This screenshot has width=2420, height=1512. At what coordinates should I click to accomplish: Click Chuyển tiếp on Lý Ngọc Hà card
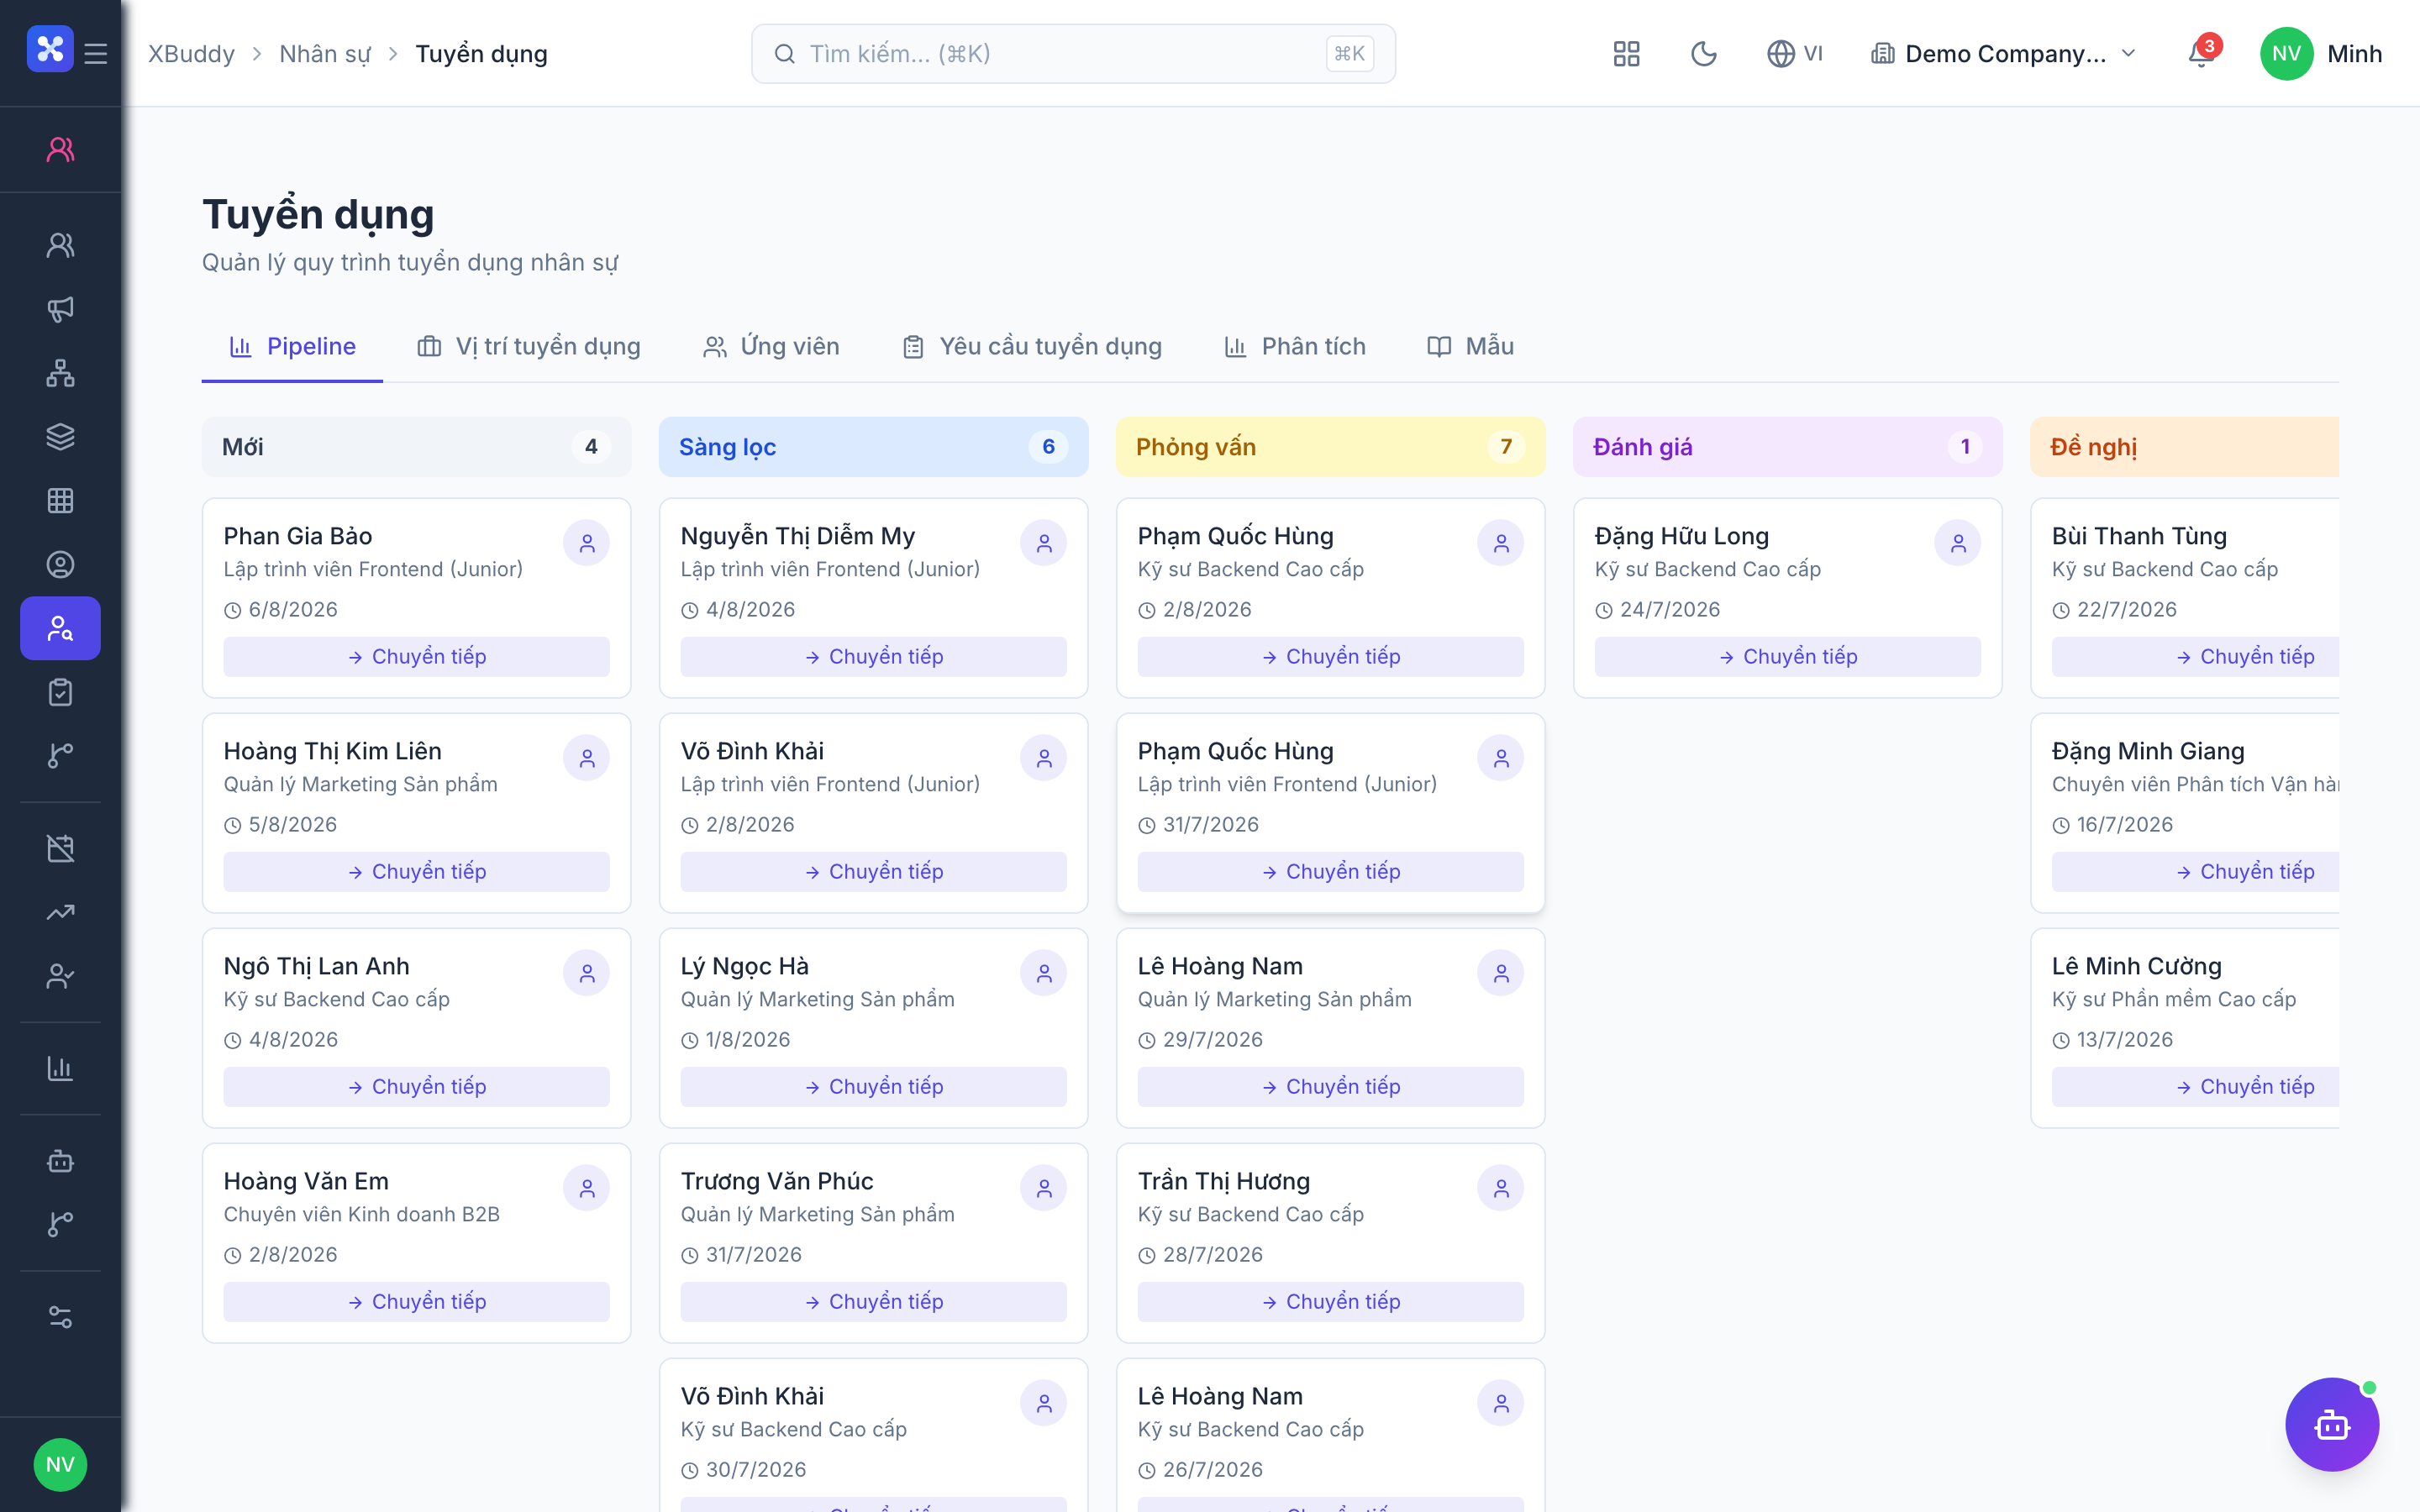(874, 1087)
